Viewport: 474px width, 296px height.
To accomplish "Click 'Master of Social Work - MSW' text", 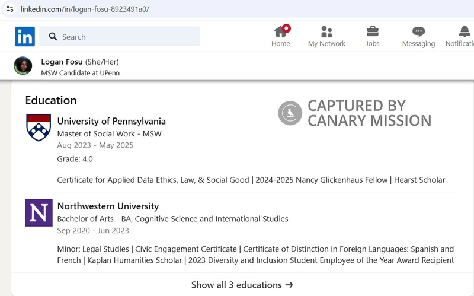I will click(x=109, y=134).
